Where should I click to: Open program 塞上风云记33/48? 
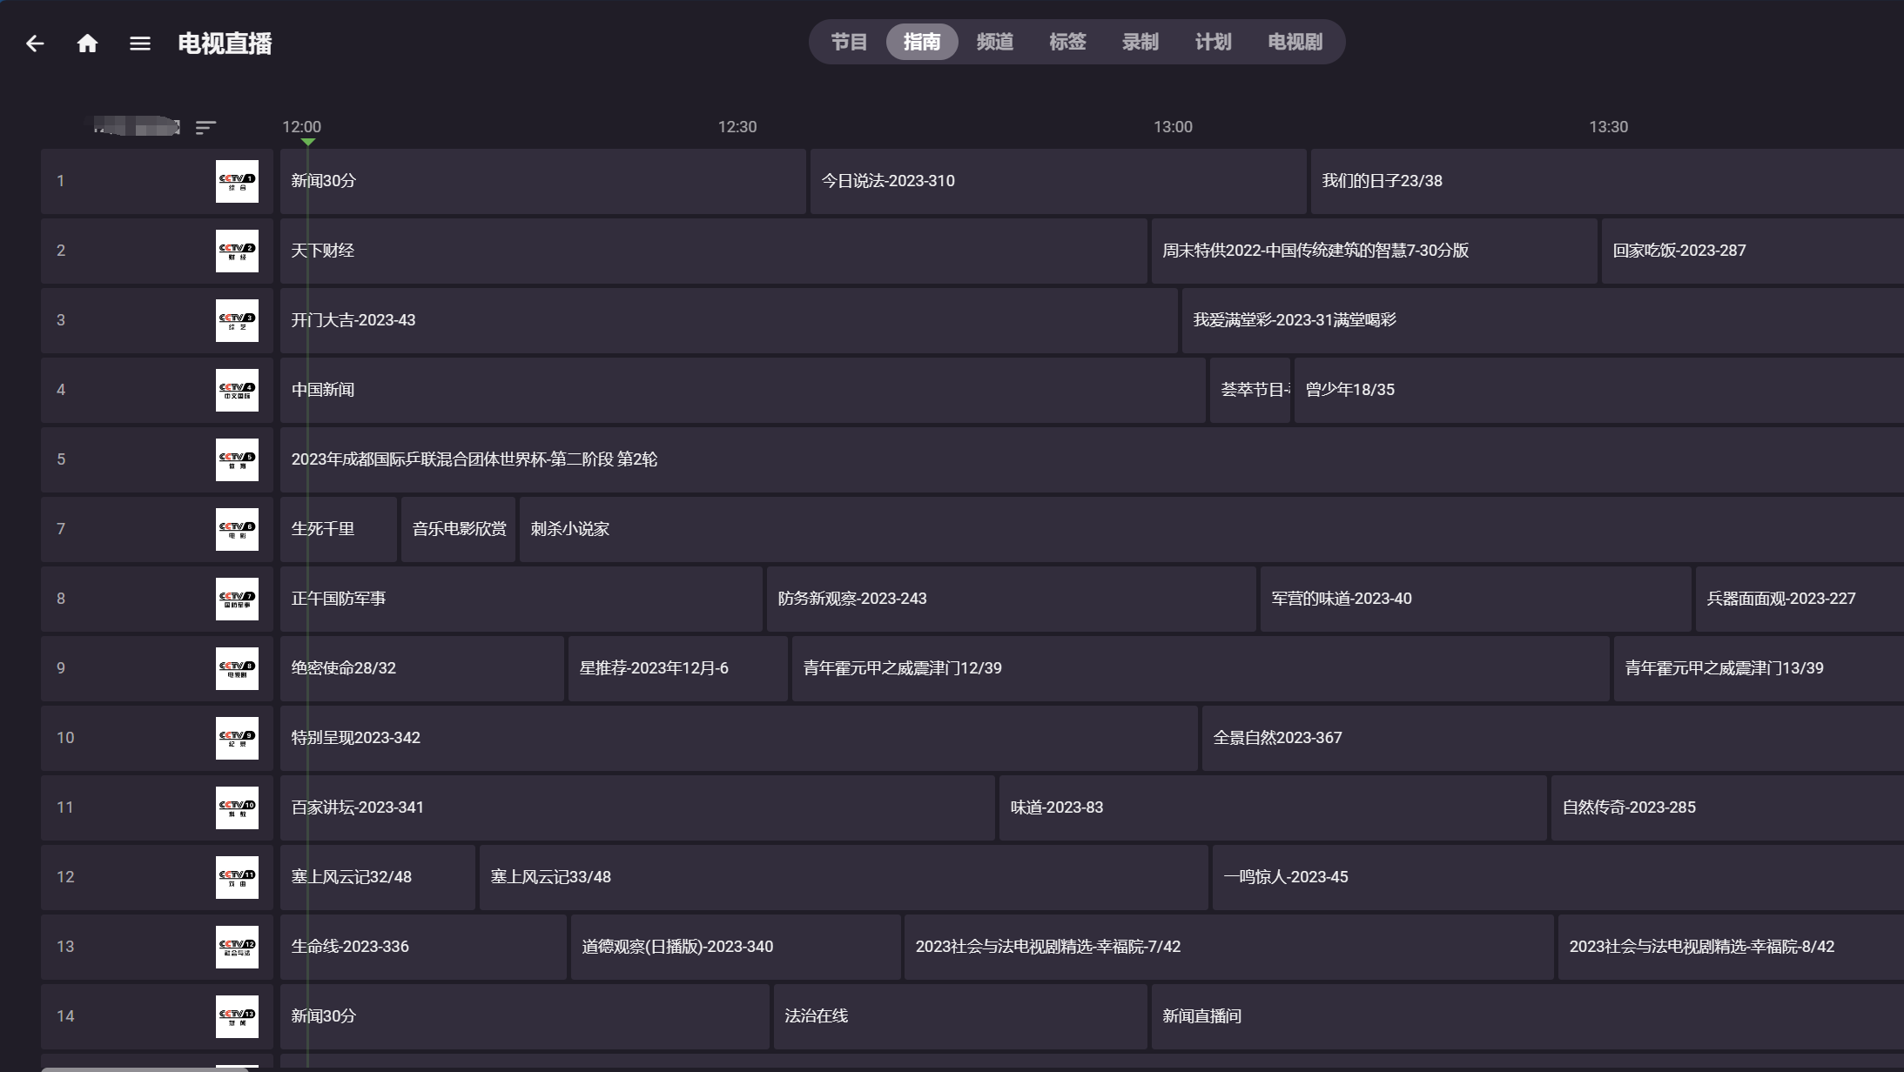(844, 877)
